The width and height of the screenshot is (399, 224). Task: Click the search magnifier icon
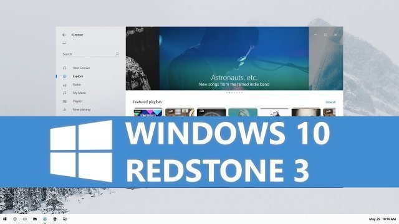click(117, 54)
